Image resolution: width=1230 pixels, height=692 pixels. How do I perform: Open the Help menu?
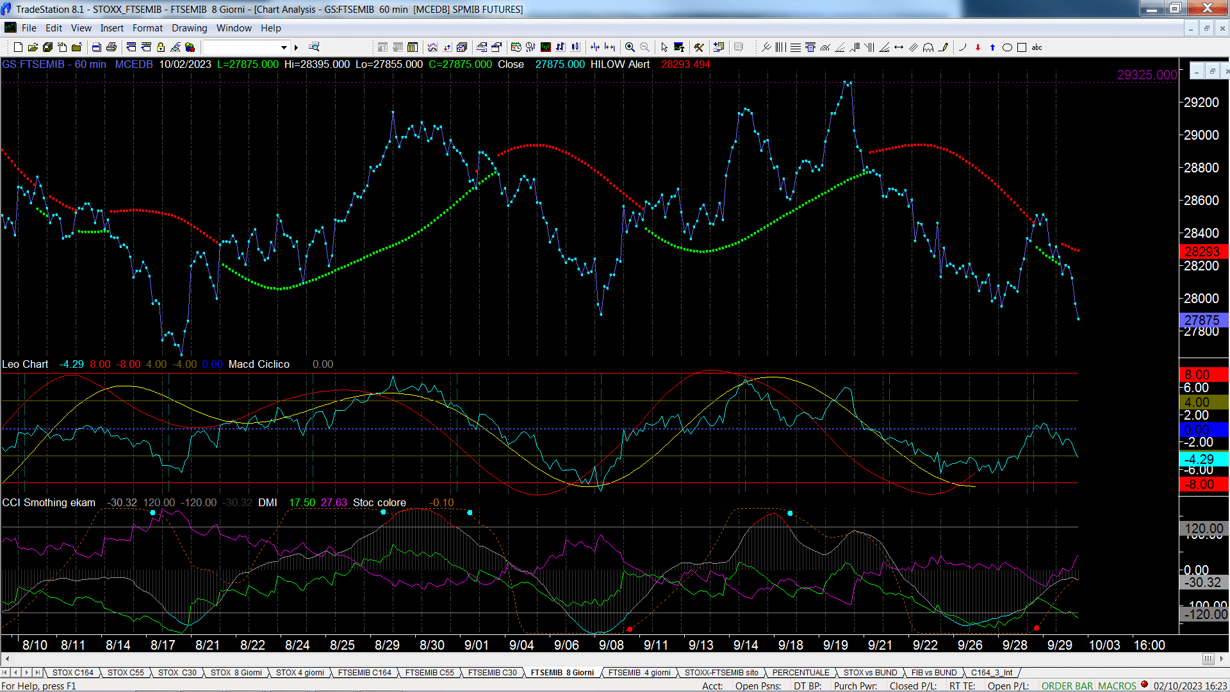coord(271,28)
